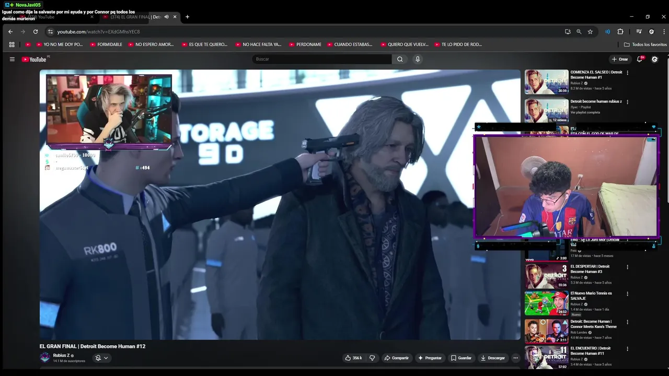Start voice search with the microphone icon
This screenshot has height=376, width=669.
[x=417, y=59]
